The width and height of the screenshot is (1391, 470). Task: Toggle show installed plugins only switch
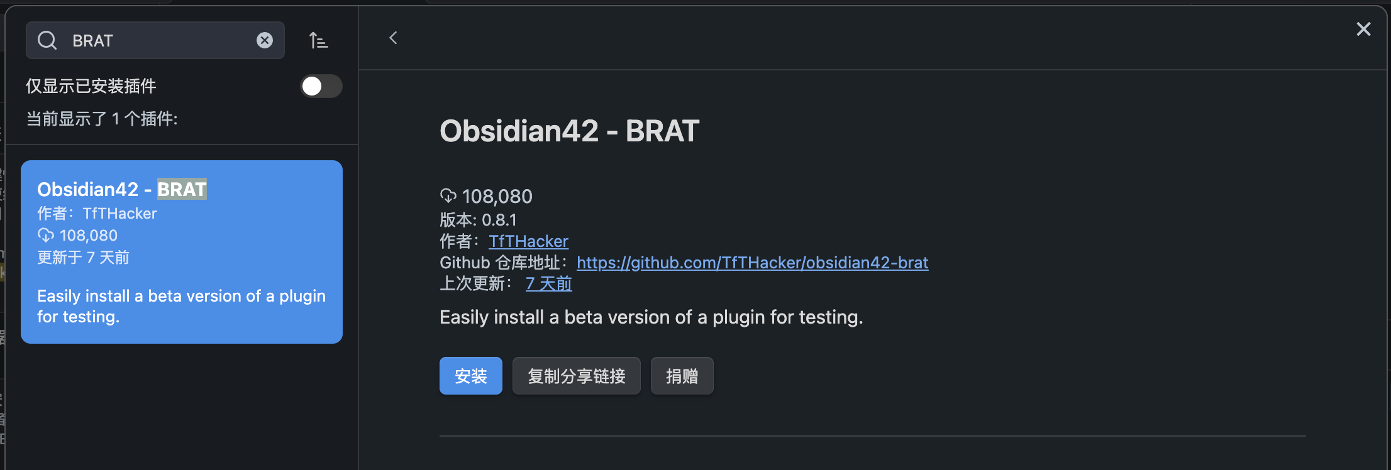321,86
